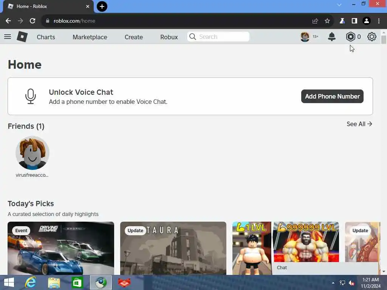
Task: Open the notifications bell
Action: tap(332, 37)
